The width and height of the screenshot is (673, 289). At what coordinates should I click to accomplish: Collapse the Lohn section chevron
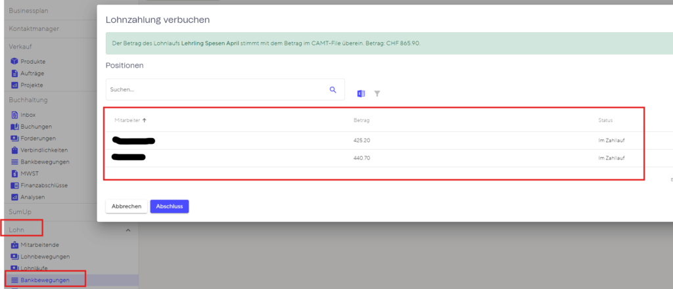128,231
